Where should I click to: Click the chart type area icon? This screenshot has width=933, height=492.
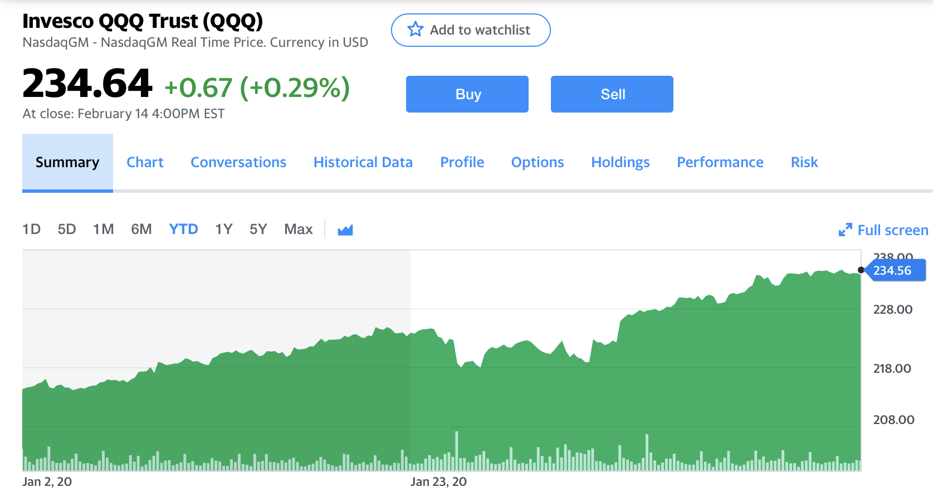click(345, 230)
